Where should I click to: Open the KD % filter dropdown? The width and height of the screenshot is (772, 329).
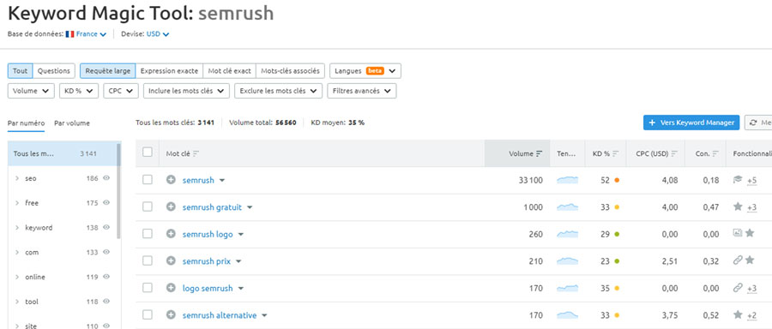coord(79,91)
